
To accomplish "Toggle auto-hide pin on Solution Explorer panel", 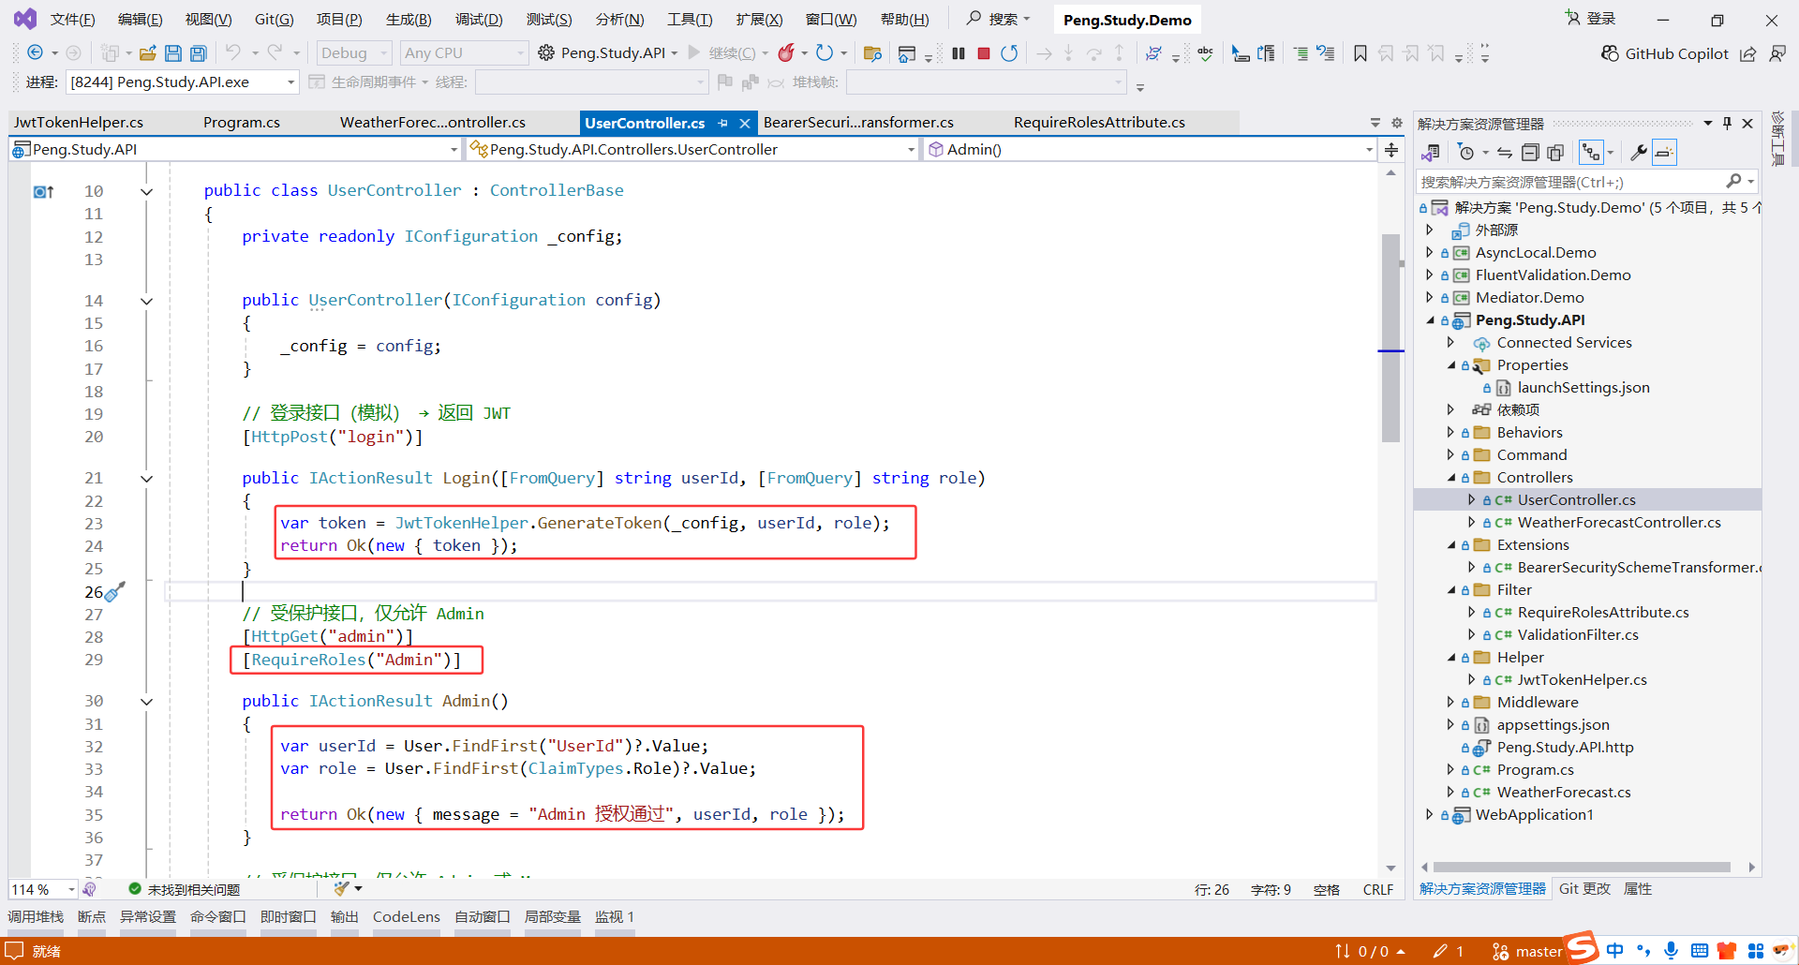I will pyautogui.click(x=1727, y=124).
